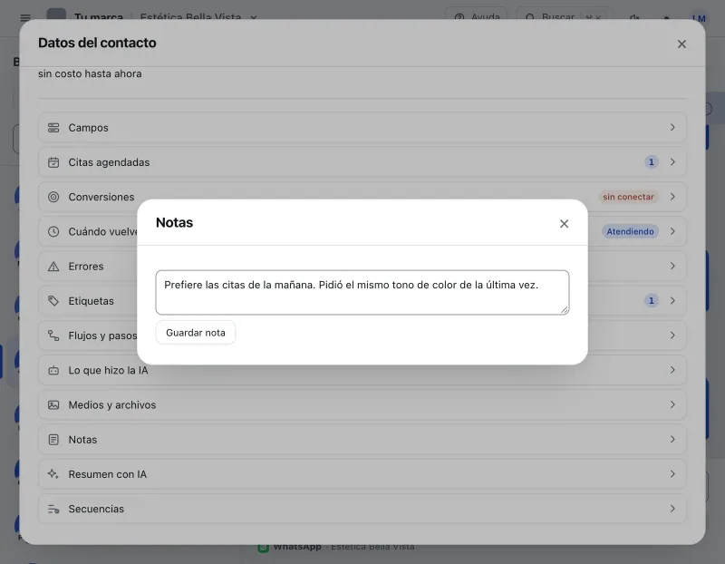Click the Conversiones target icon
The width and height of the screenshot is (725, 564).
pyautogui.click(x=53, y=197)
